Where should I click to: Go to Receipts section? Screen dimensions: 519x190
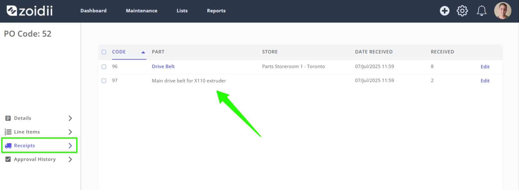[24, 145]
